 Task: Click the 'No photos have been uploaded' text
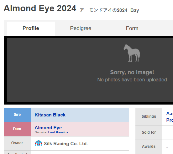coord(132,80)
